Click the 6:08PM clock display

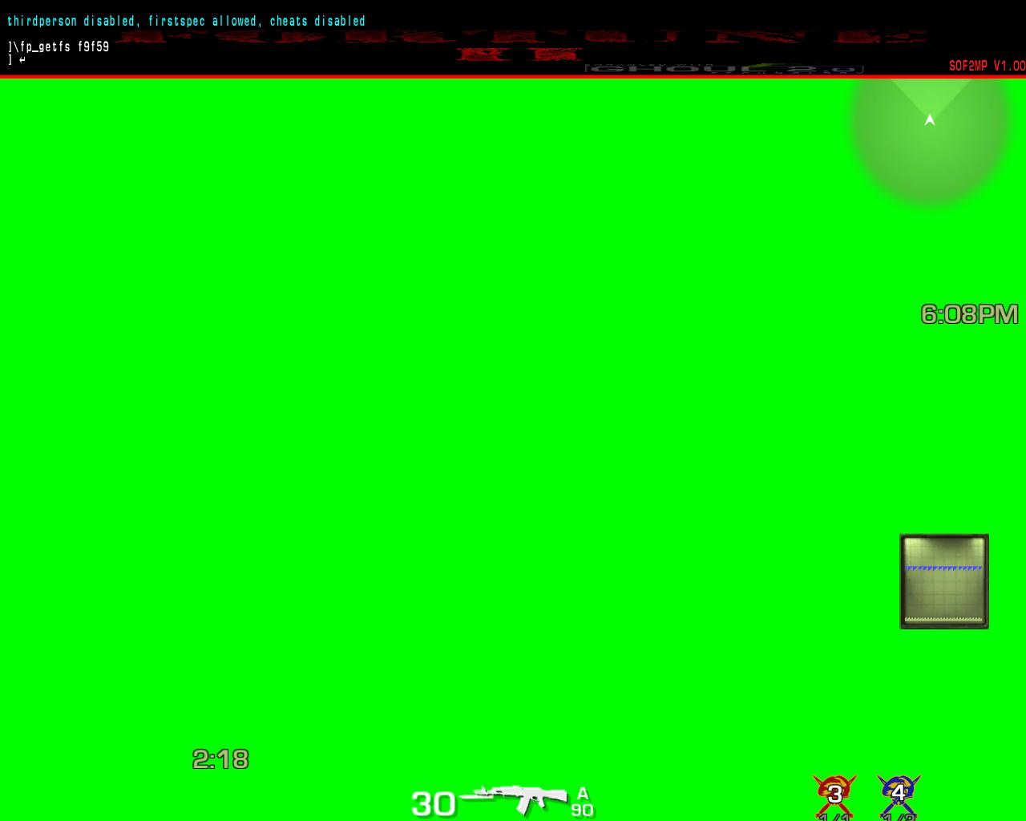969,314
